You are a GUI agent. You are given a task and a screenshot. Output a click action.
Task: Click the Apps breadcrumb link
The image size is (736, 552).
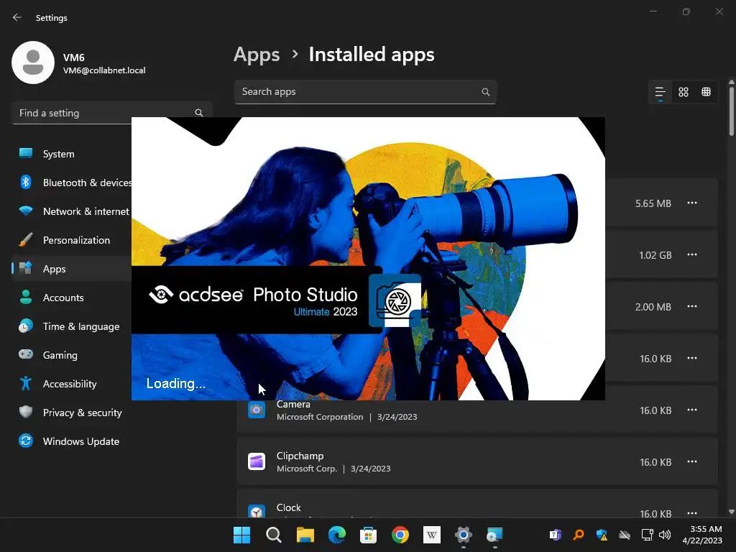[257, 55]
